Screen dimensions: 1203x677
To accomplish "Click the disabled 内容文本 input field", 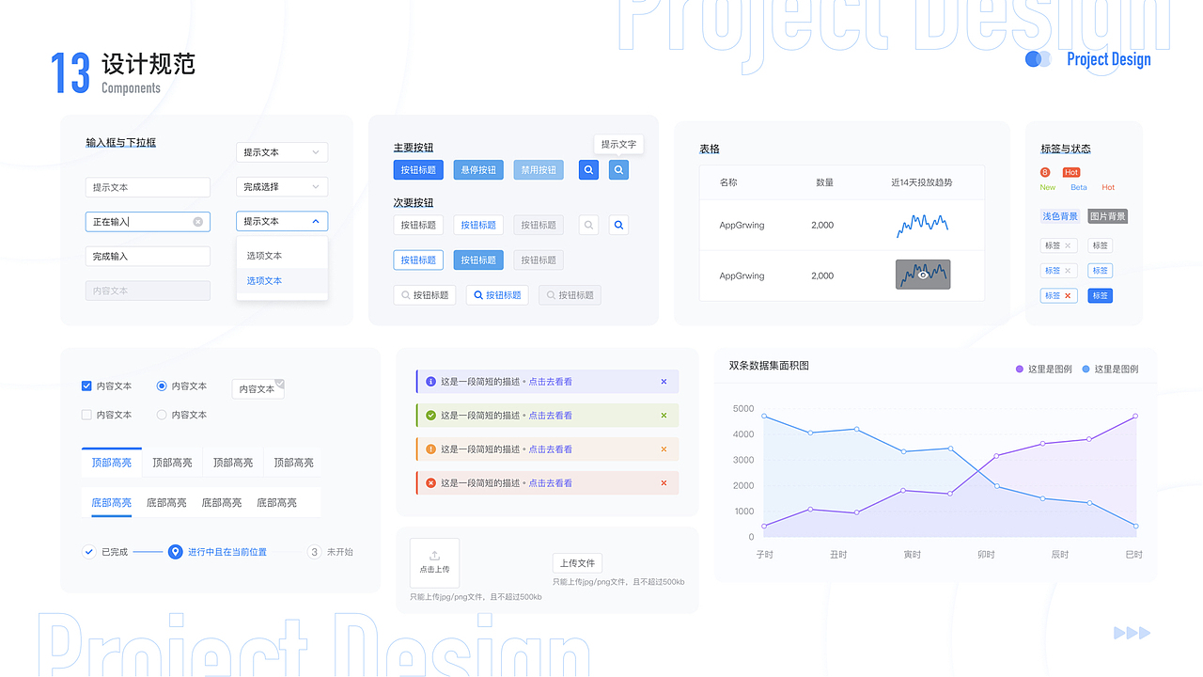I will (148, 291).
